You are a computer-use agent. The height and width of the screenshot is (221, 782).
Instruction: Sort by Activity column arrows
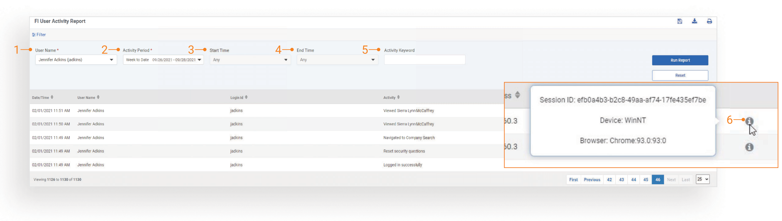tap(399, 97)
